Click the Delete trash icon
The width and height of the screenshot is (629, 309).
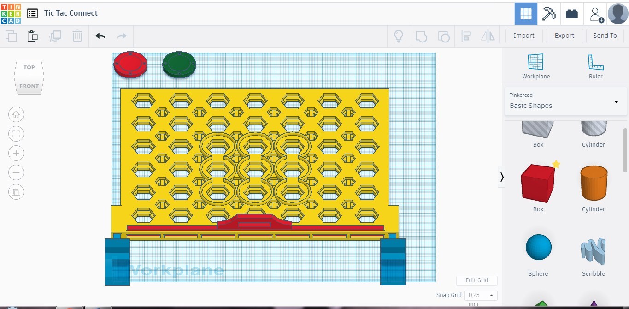(77, 36)
